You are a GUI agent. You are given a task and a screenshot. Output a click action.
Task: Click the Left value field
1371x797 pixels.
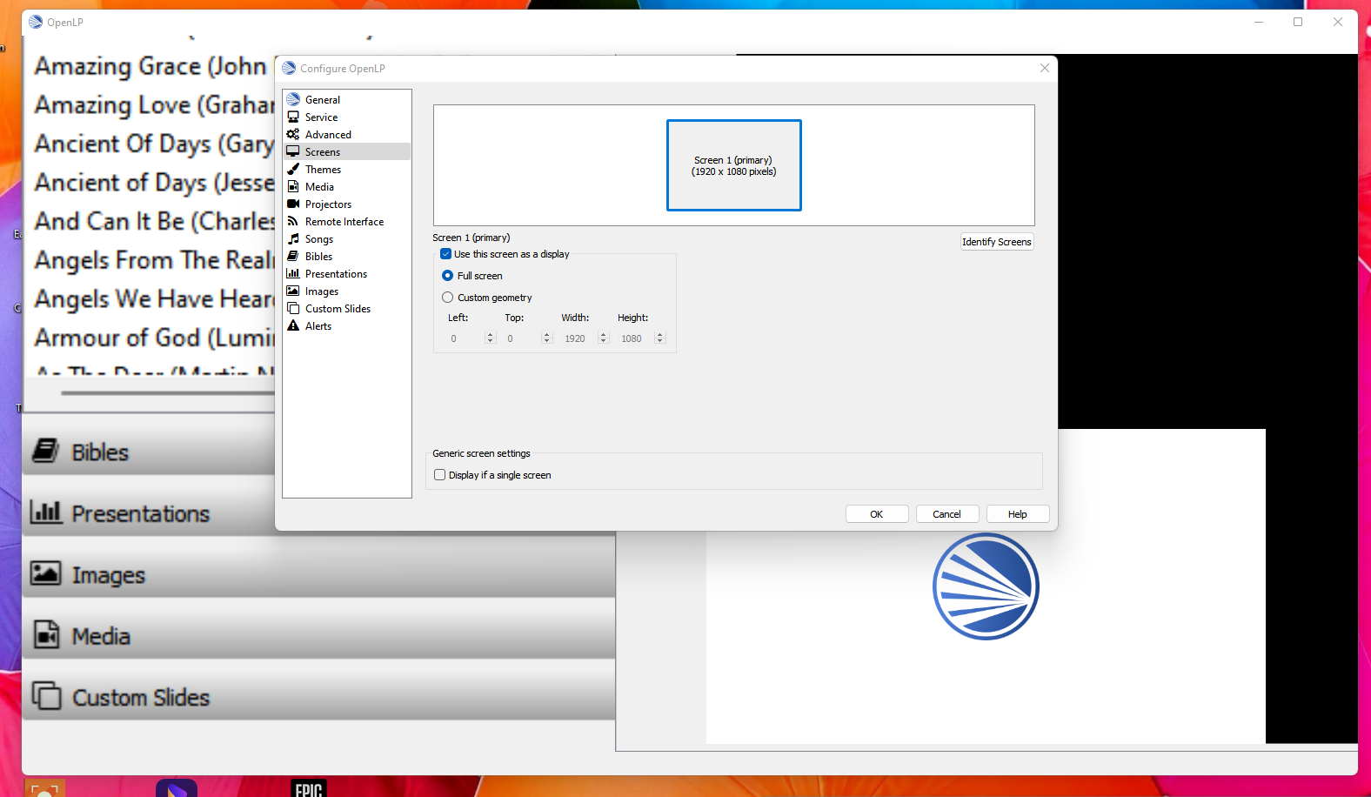[465, 338]
